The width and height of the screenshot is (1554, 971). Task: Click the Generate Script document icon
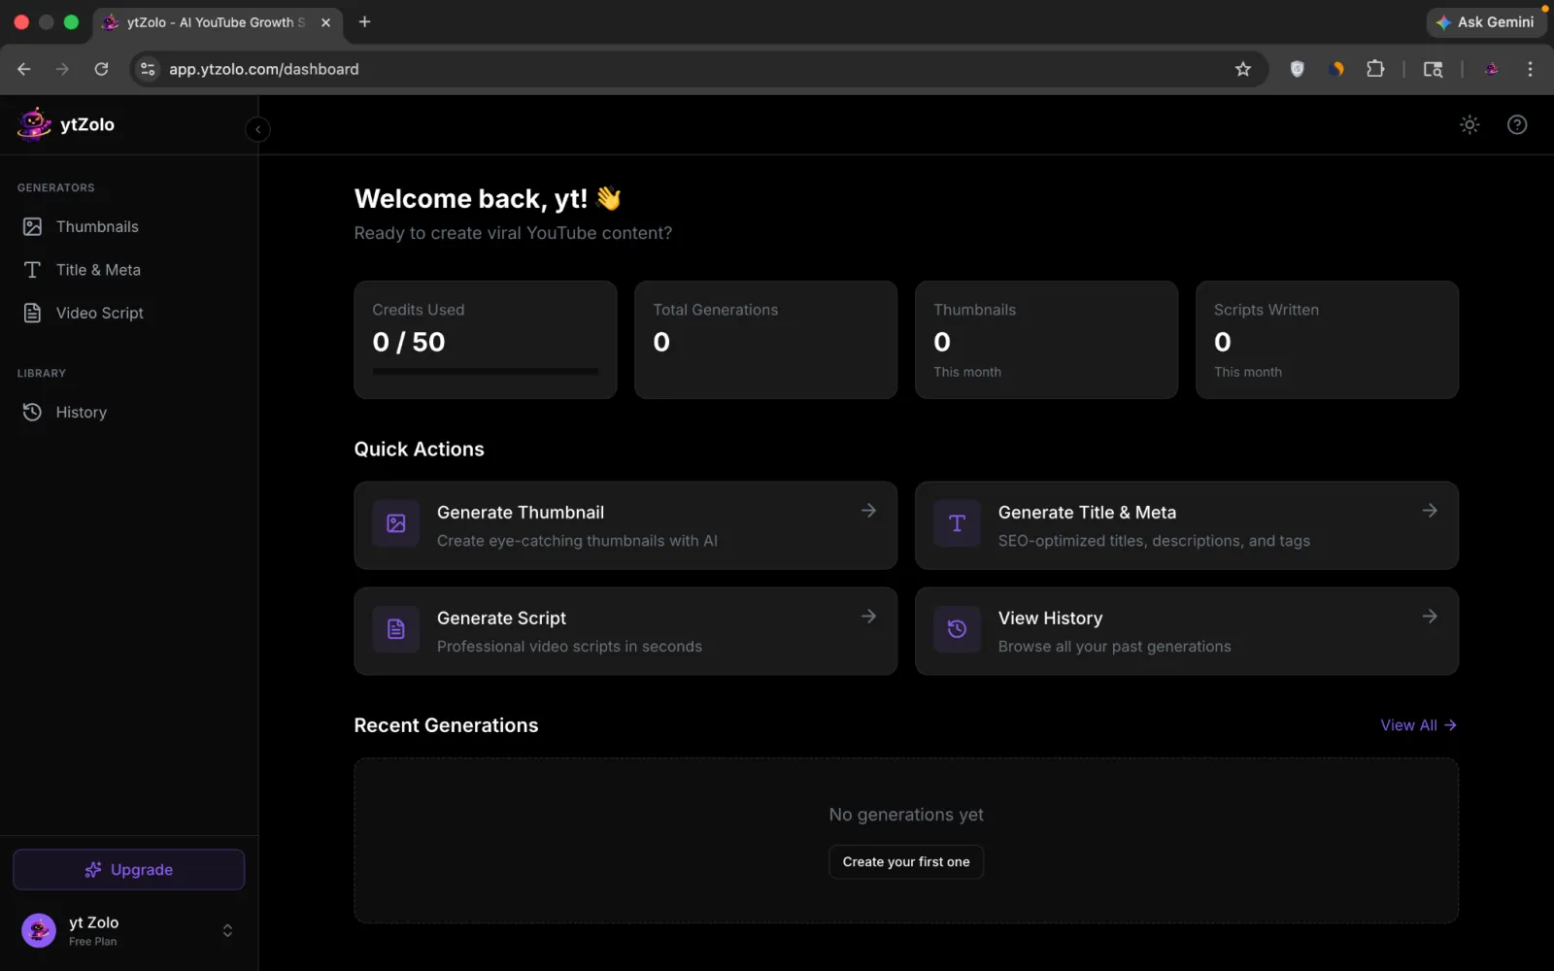pyautogui.click(x=396, y=629)
